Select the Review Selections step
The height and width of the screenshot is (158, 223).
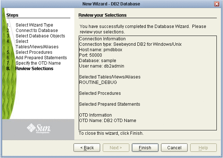click(34, 69)
